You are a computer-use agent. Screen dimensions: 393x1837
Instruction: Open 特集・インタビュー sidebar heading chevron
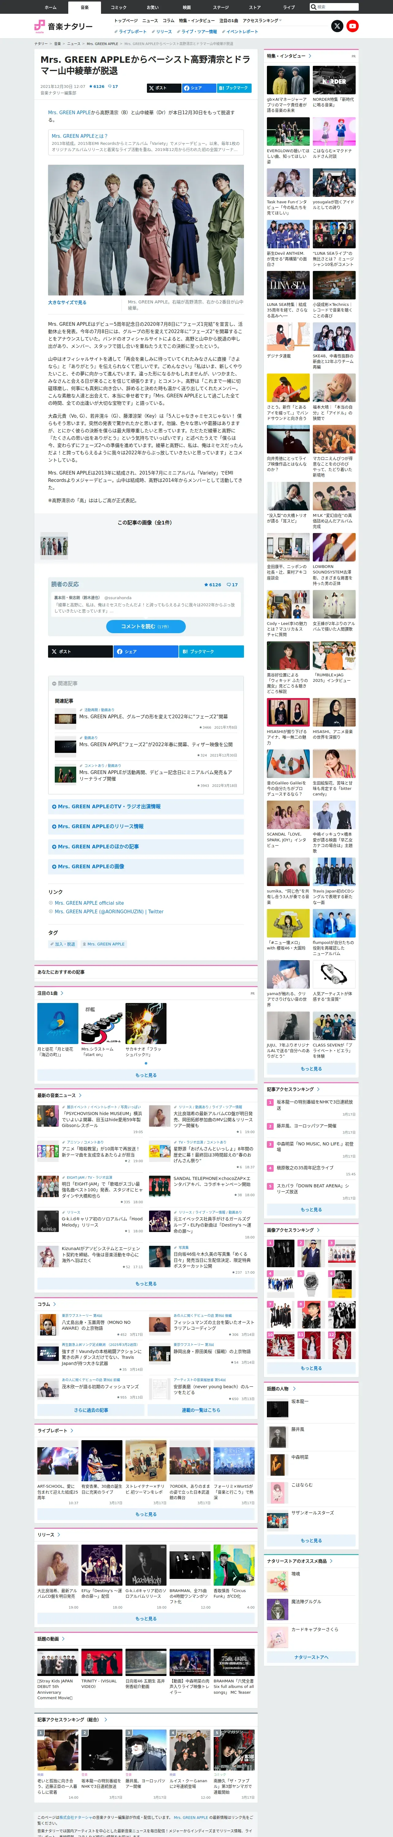click(309, 56)
